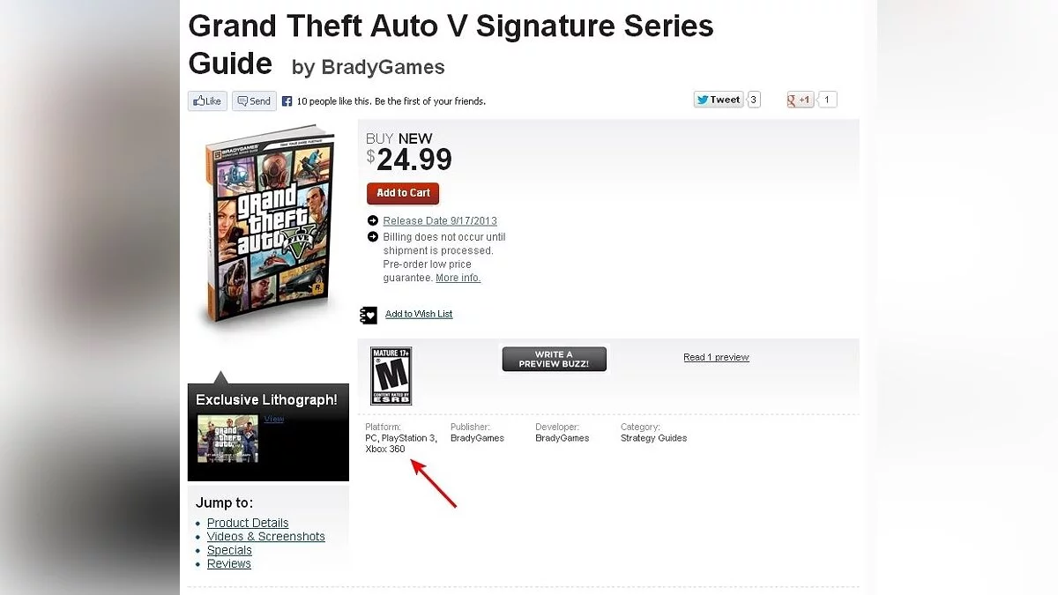Click the GTA V guide book cover image

point(271,227)
